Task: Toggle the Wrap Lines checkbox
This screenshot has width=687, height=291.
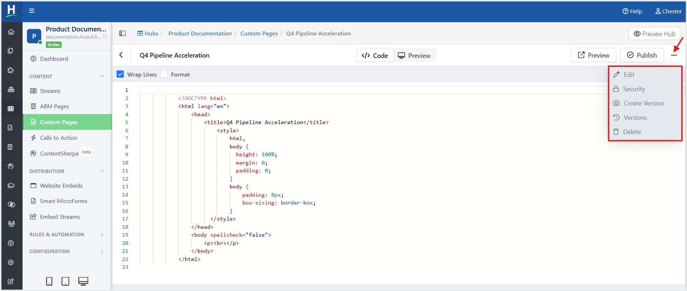Action: coord(120,74)
